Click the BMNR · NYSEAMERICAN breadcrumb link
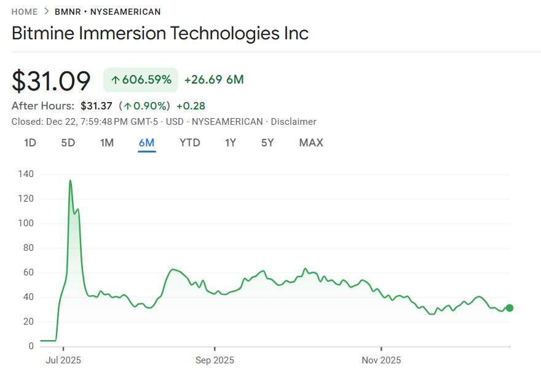Screen dimensions: 541x380 coord(108,11)
